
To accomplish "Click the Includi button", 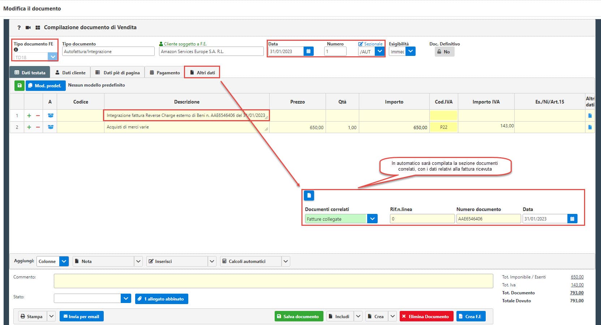I will point(340,316).
